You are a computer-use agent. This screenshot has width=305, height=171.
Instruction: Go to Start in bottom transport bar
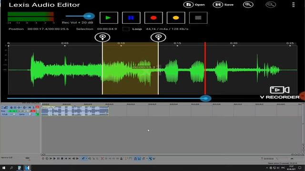pyautogui.click(x=66, y=159)
